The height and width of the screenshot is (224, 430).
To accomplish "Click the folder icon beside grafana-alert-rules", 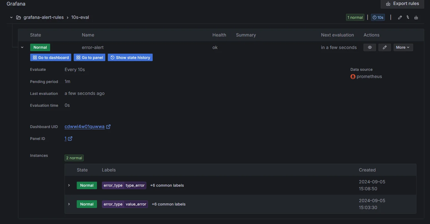I will [19, 17].
